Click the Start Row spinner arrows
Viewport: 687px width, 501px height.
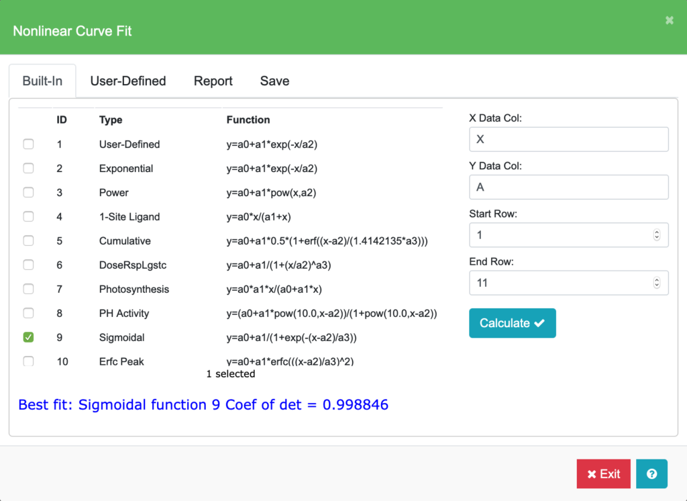tap(656, 235)
